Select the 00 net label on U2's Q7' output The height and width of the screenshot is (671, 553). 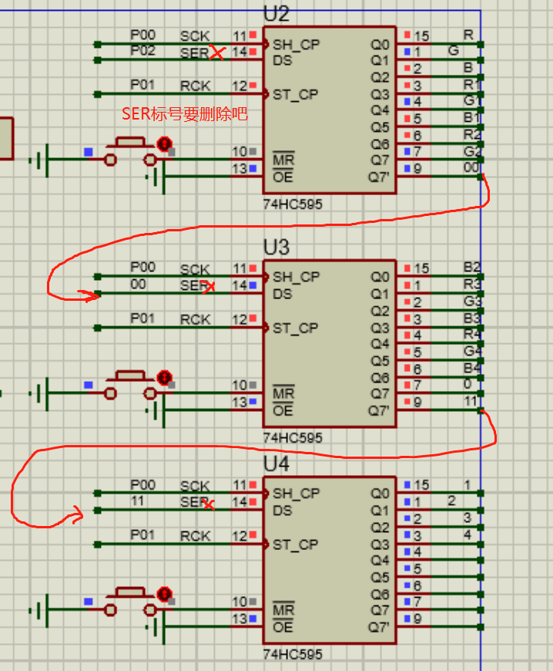[471, 167]
